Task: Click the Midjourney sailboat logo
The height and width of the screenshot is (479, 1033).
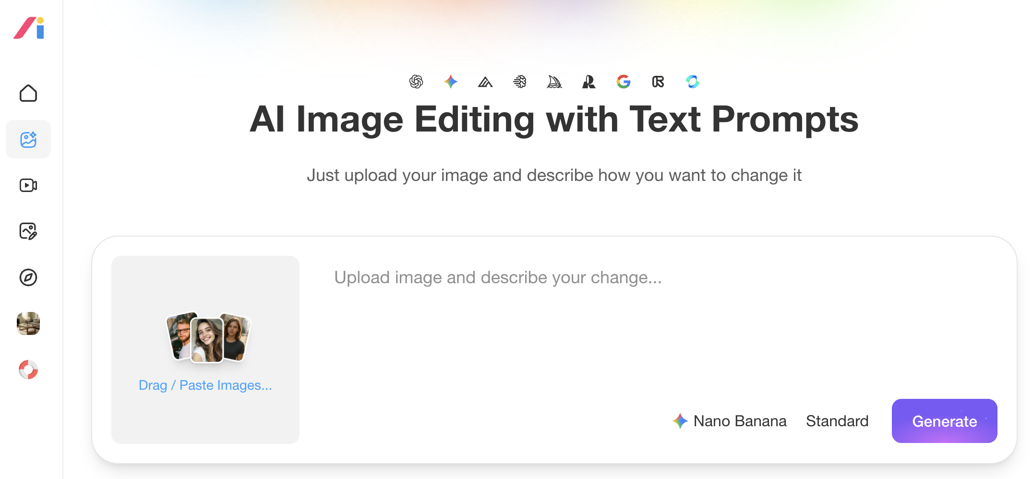Action: click(x=554, y=82)
